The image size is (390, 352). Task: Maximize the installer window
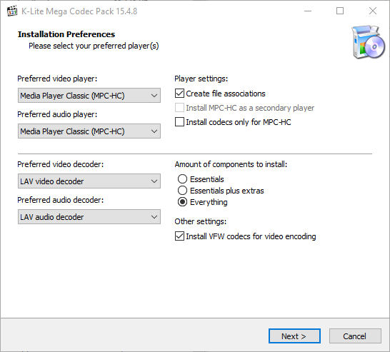(x=340, y=11)
